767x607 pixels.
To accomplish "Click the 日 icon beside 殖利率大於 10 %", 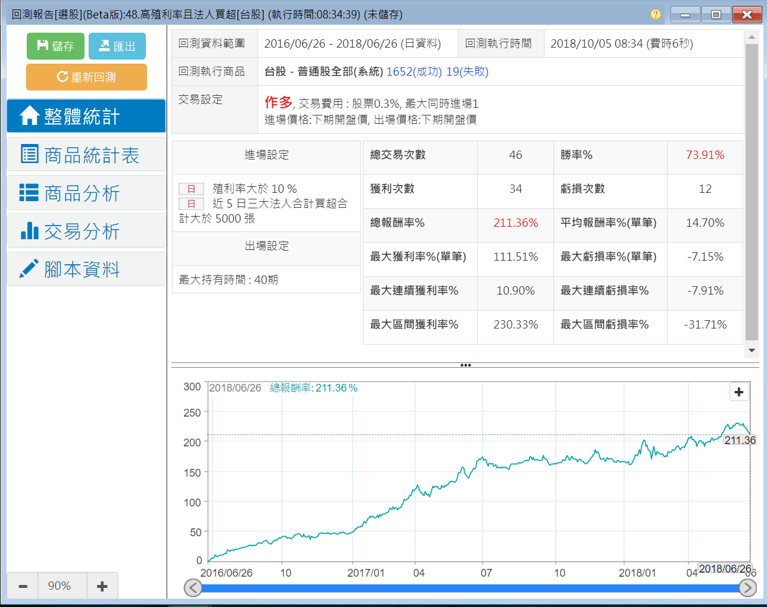I will 191,189.
